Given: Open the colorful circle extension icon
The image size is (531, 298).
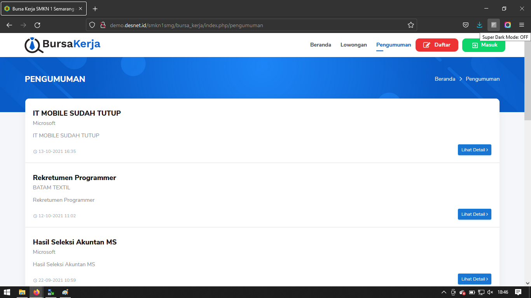Looking at the screenshot, I should click(508, 25).
